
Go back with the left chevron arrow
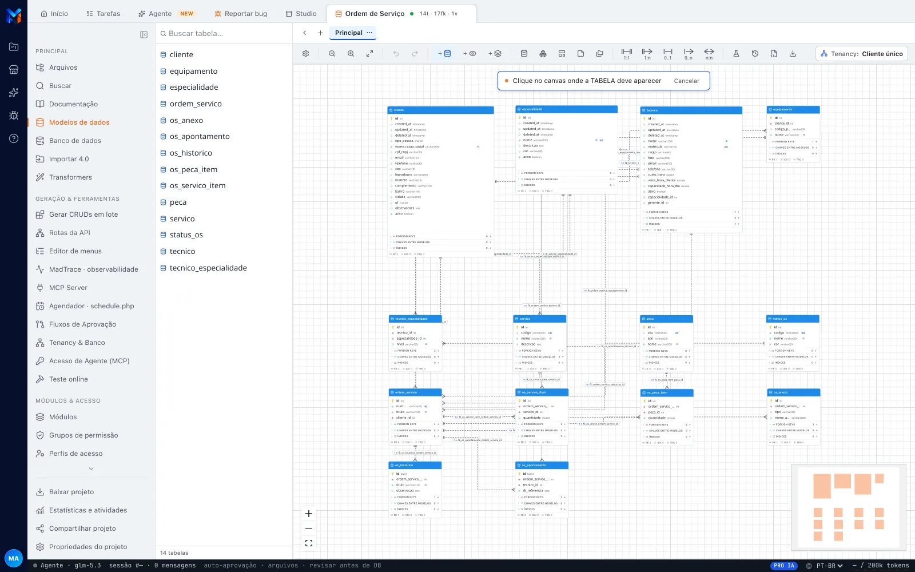coord(305,33)
